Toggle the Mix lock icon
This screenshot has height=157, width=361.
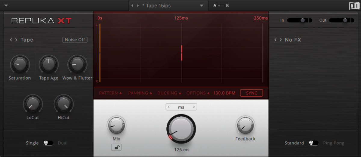(x=116, y=147)
